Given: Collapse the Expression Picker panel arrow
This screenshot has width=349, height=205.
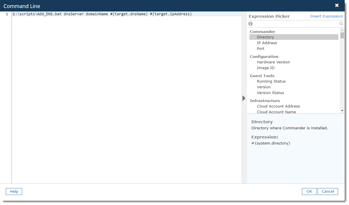Looking at the screenshot, I should click(244, 98).
